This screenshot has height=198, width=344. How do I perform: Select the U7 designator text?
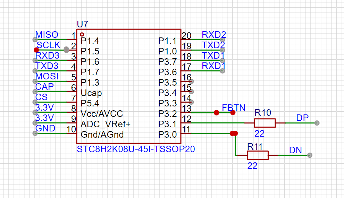click(83, 24)
